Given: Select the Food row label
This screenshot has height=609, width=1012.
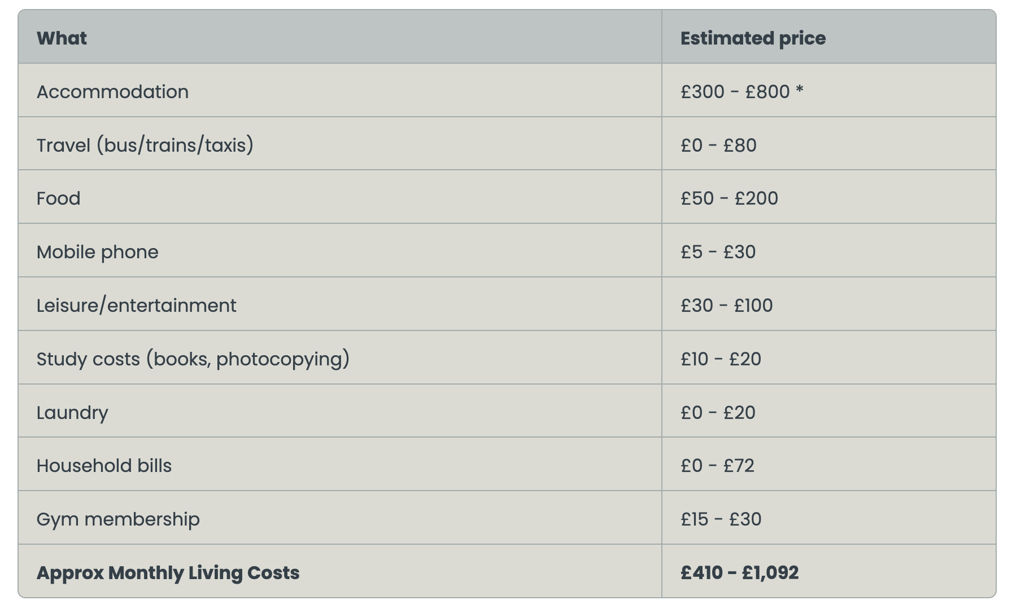Looking at the screenshot, I should 59,198.
